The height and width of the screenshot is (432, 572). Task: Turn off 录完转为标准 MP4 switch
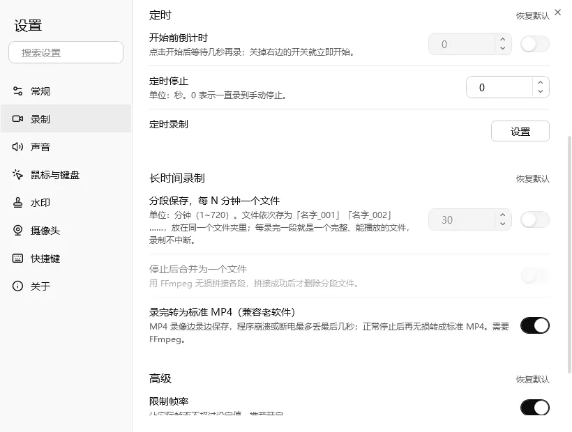tap(535, 325)
